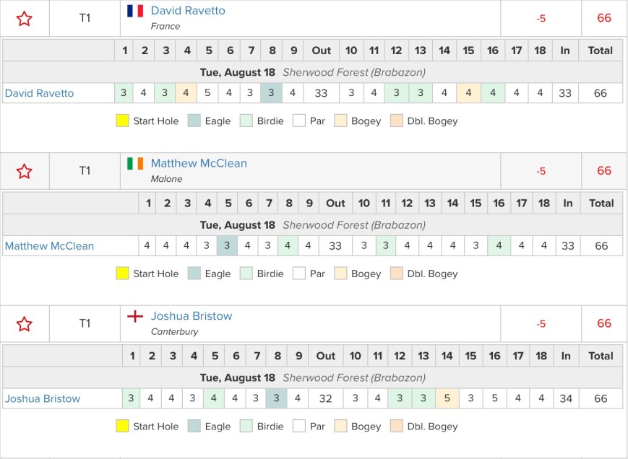This screenshot has height=459, width=628.
Task: Click the yellow Start Hole swatch under Ravetto
Action: tap(122, 121)
